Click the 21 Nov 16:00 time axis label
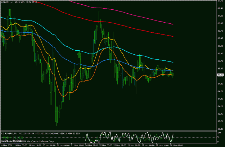Image resolution: width=225 pixels, height=147 pixels. (77, 145)
